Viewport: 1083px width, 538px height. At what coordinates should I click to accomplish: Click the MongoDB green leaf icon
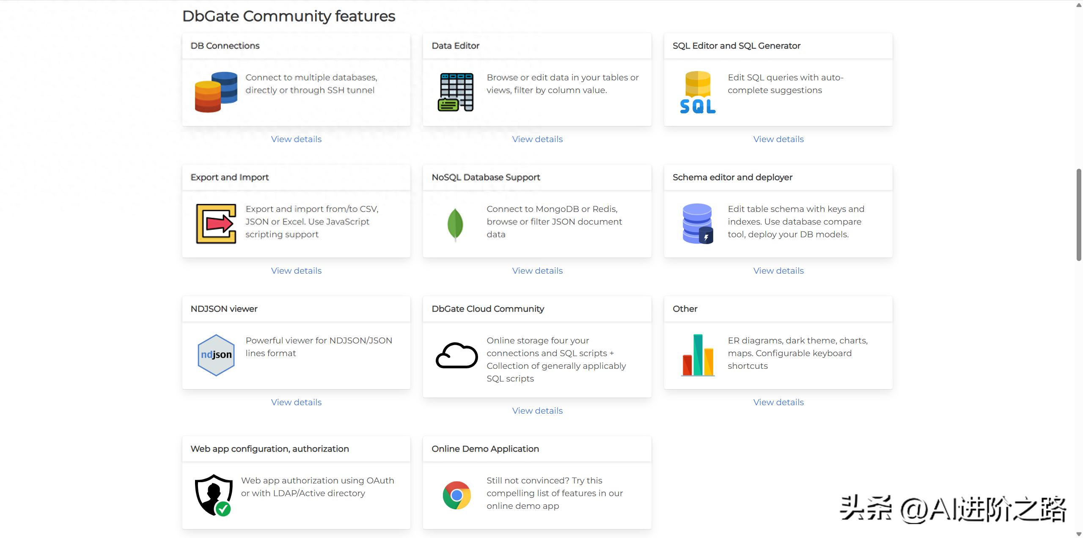[455, 225]
